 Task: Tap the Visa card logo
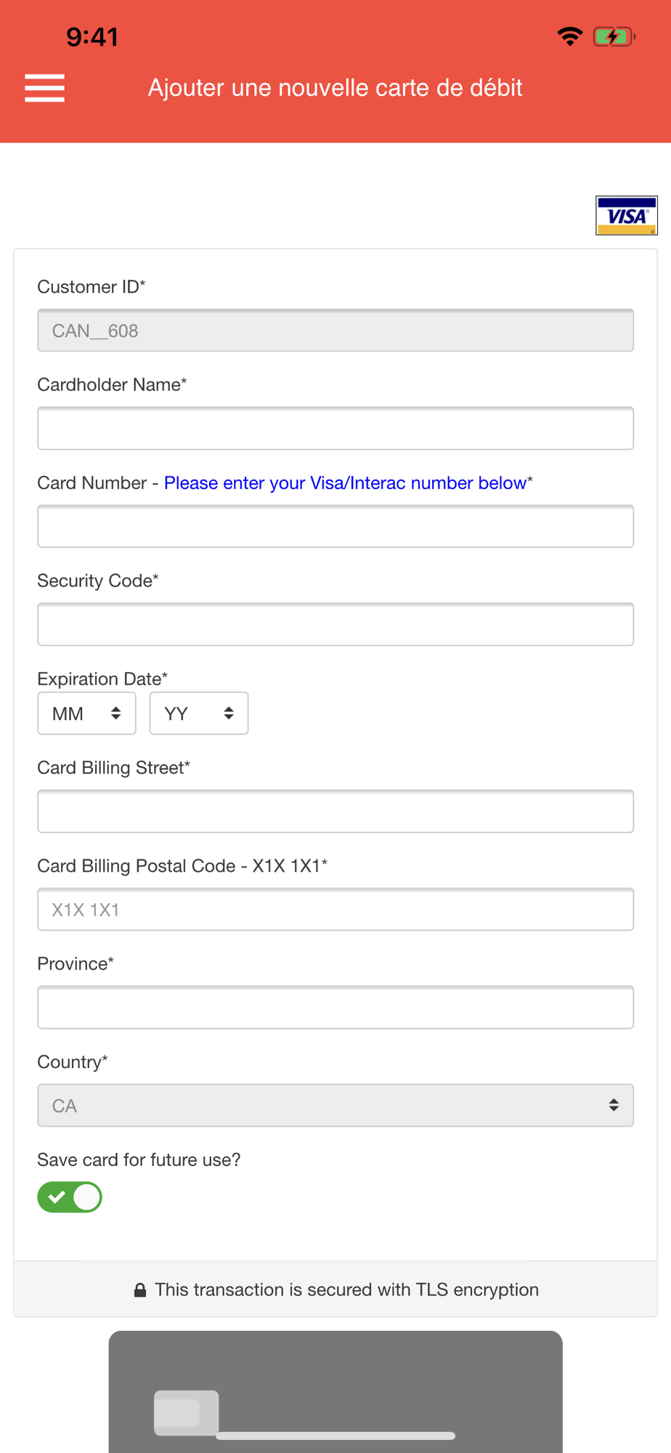626,216
